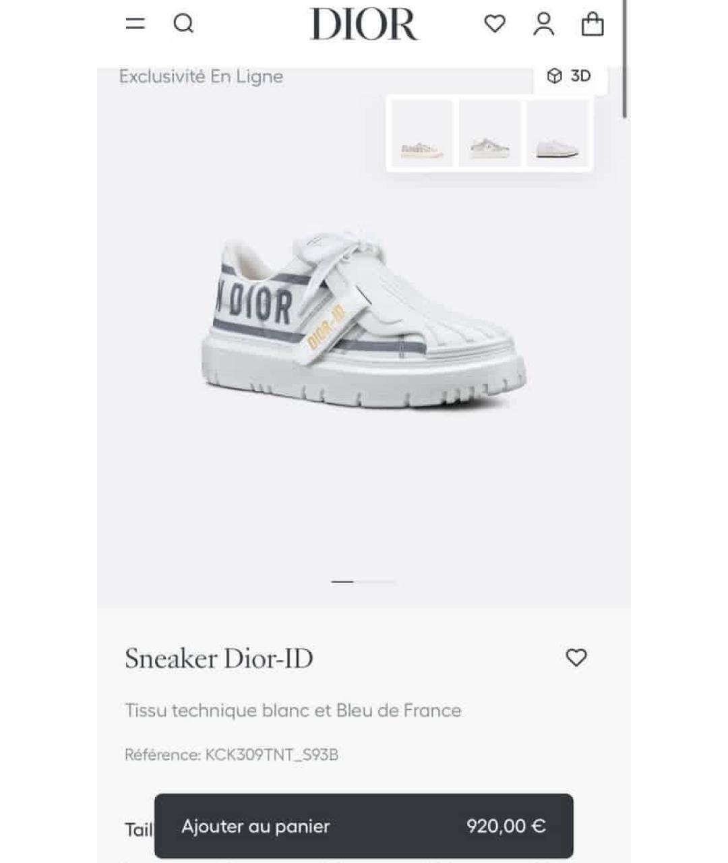Viewport: 728px width, 863px height.
Task: Select the third sneaker thumbnail
Action: 557,133
